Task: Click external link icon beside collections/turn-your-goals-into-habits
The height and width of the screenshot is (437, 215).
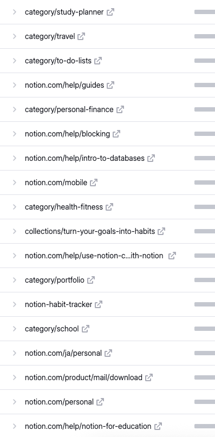Action: click(x=161, y=231)
